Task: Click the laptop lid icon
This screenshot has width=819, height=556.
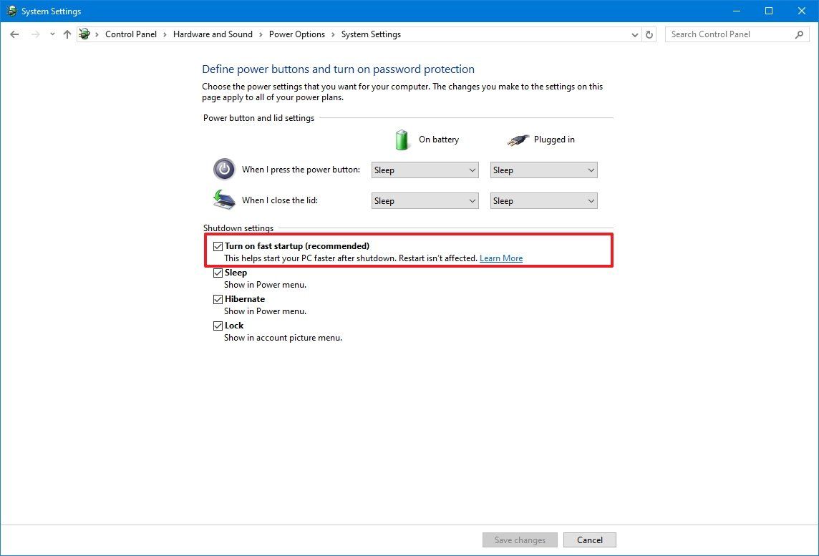Action: coord(223,200)
